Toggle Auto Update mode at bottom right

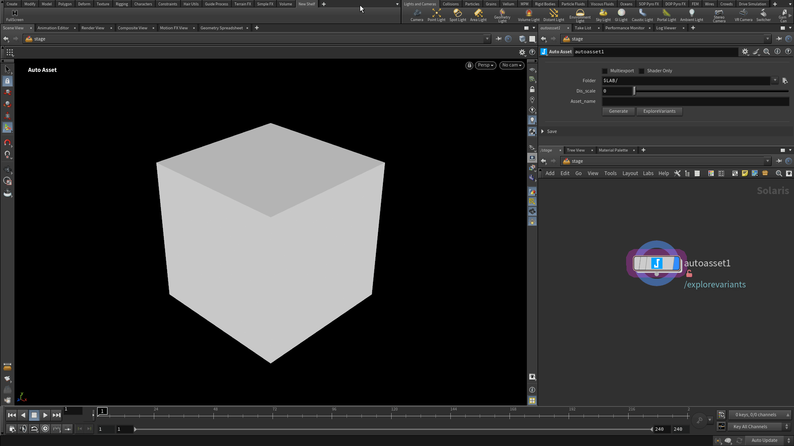coord(764,440)
